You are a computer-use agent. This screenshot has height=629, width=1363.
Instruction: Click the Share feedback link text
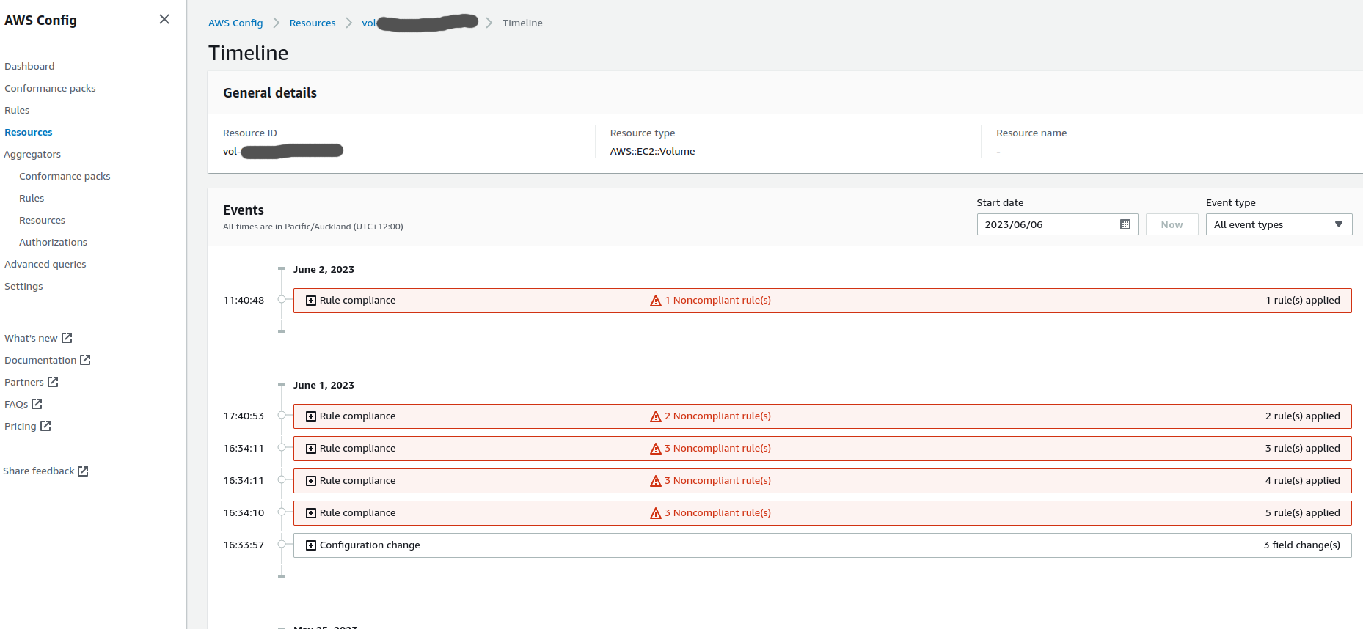coord(39,471)
